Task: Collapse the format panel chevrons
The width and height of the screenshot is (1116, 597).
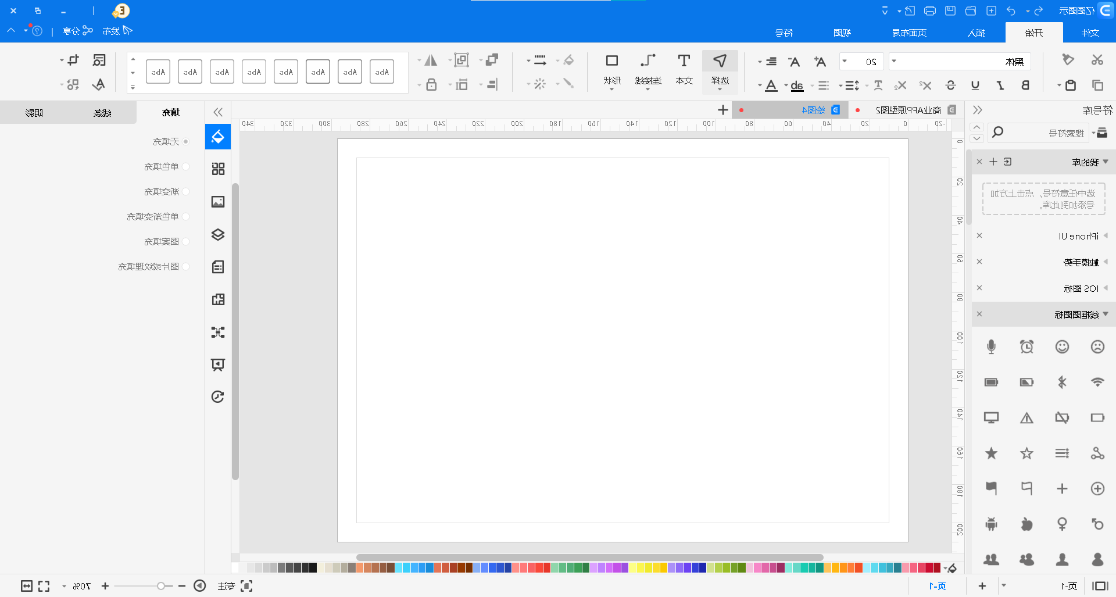Action: 218,112
